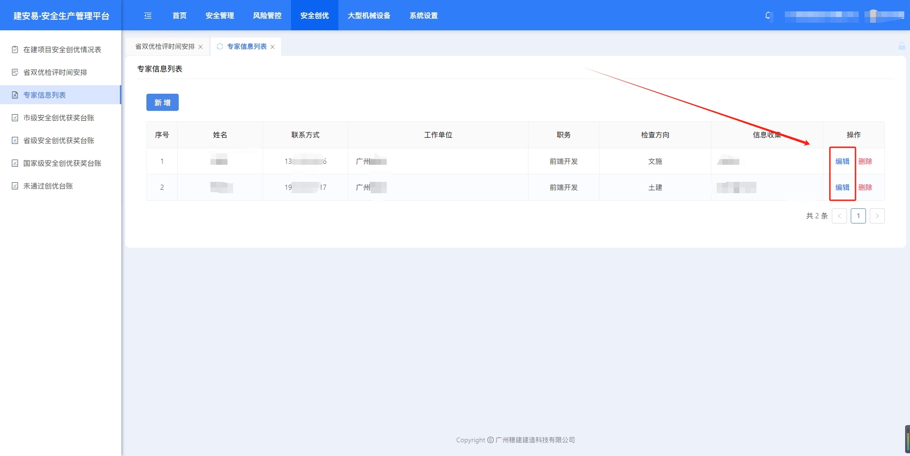Click the lock icon beside the tab bar

point(901,46)
